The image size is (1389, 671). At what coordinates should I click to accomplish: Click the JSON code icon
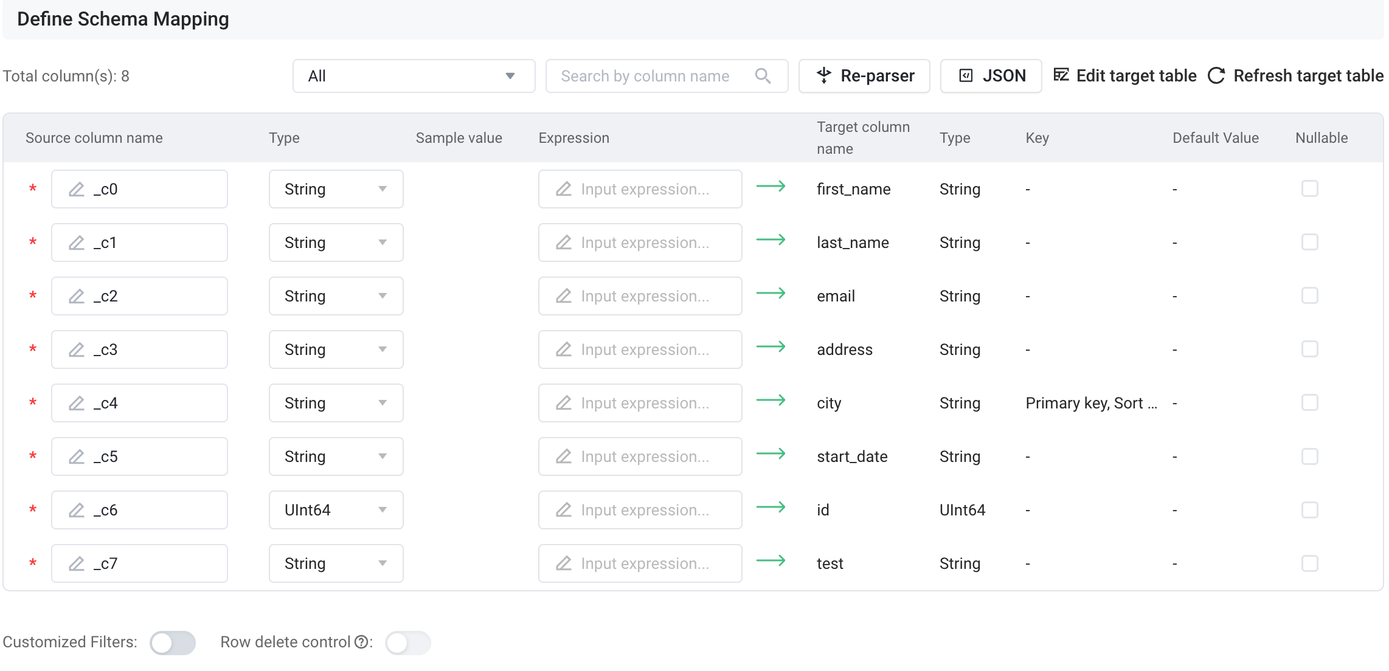966,76
